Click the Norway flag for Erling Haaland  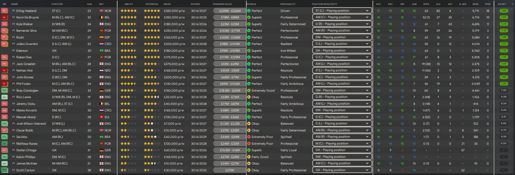click(x=101, y=11)
